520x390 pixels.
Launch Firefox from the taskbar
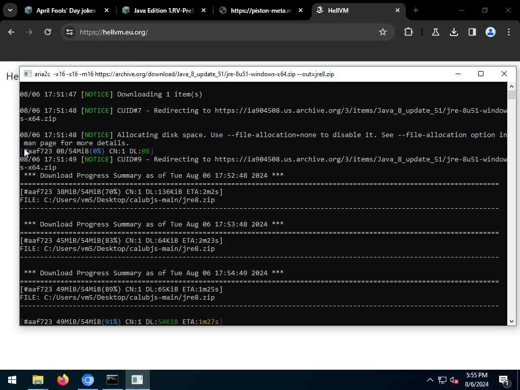click(x=62, y=380)
